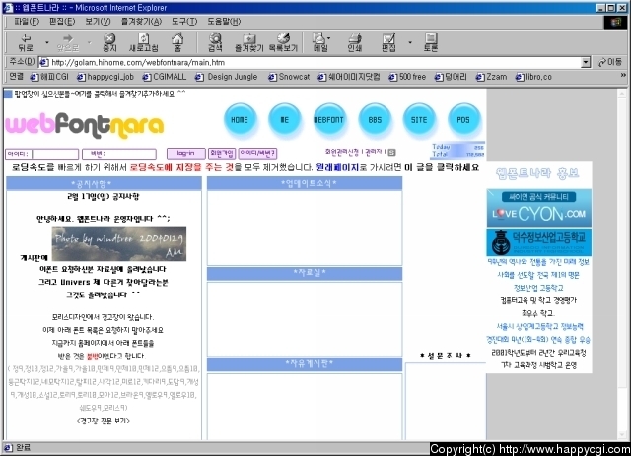Open the LoveCYON.com banner

pyautogui.click(x=539, y=208)
